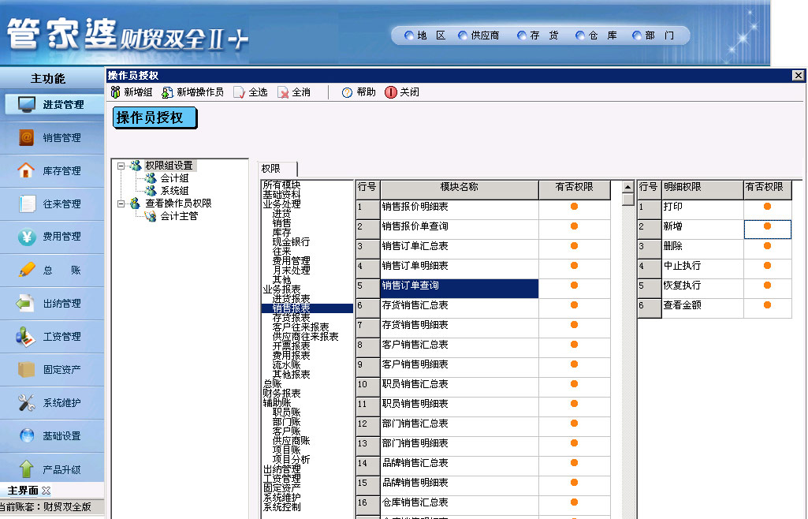Select 系统控制 in module list

[281, 507]
